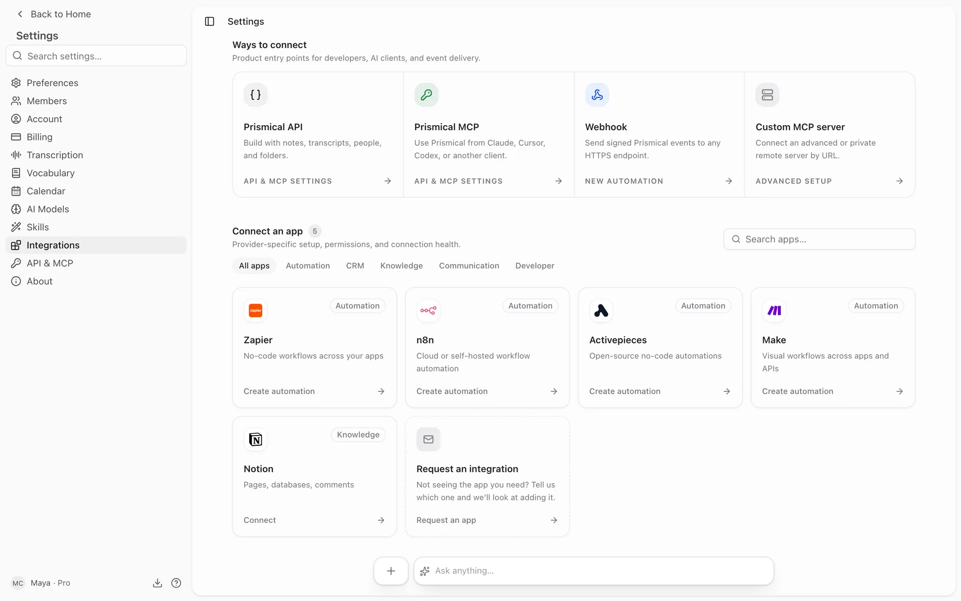This screenshot has height=601, width=961.
Task: Click Request an app link
Action: (x=446, y=520)
